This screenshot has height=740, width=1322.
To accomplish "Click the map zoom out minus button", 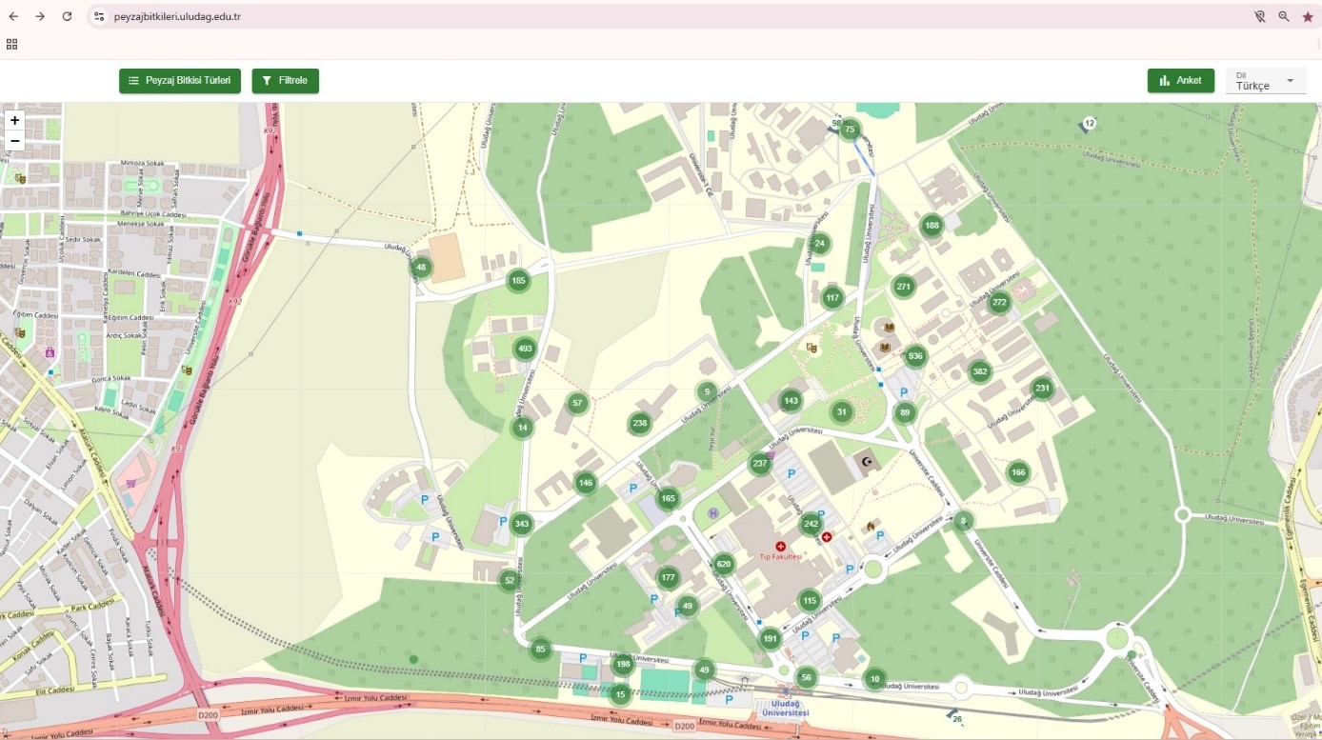I will tap(15, 141).
